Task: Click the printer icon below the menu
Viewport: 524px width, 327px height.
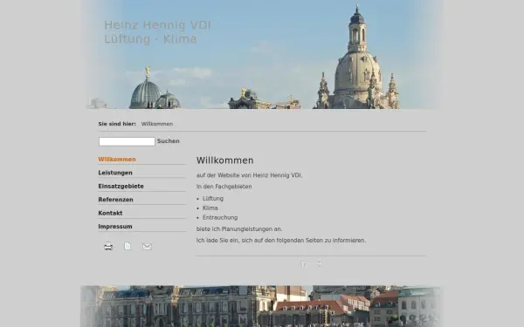Action: 108,246
